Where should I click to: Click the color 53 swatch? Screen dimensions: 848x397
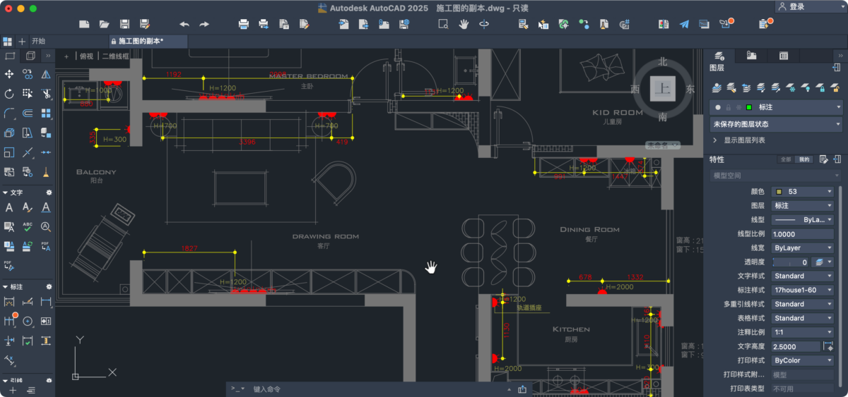click(779, 191)
